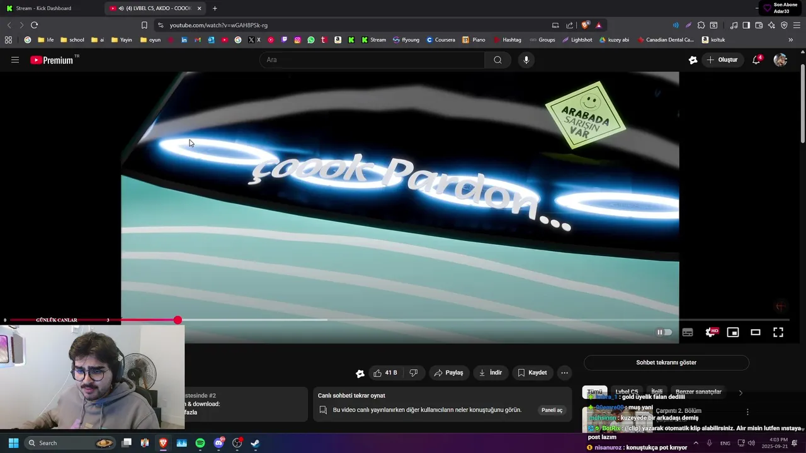Open the 'Lightshot' bookmark
This screenshot has width=806, height=453.
577,40
